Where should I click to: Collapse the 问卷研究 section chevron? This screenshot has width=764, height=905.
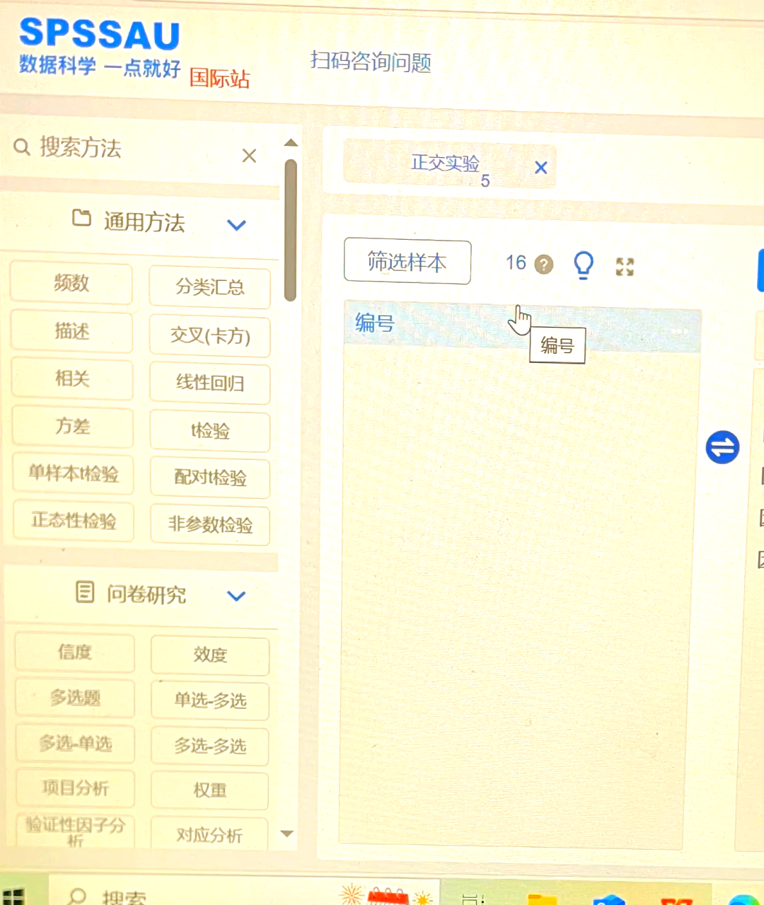[x=236, y=596]
